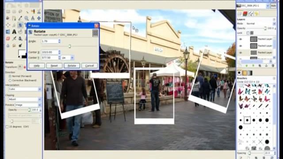Select the Move tool

coord(39,18)
